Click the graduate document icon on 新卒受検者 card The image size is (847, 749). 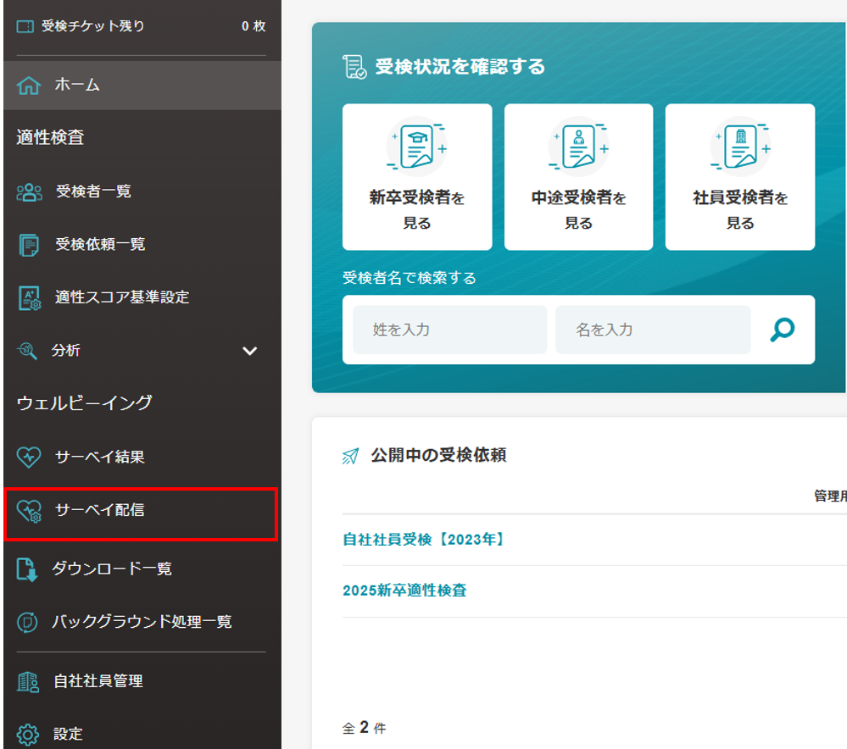pyautogui.click(x=417, y=147)
